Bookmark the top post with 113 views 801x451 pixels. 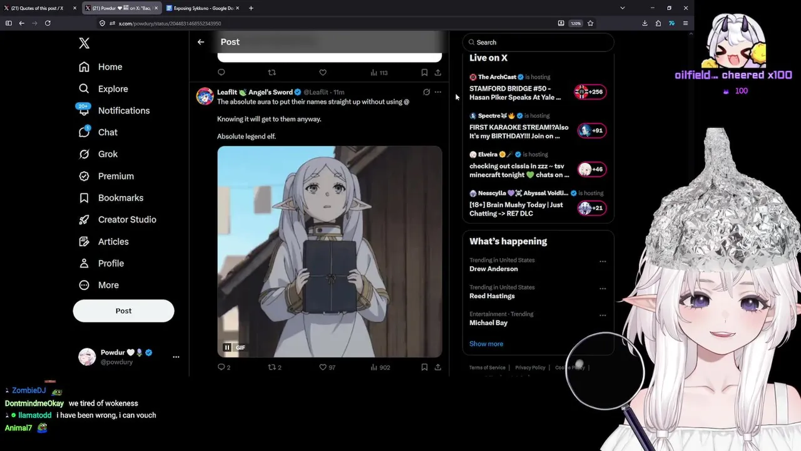click(424, 73)
